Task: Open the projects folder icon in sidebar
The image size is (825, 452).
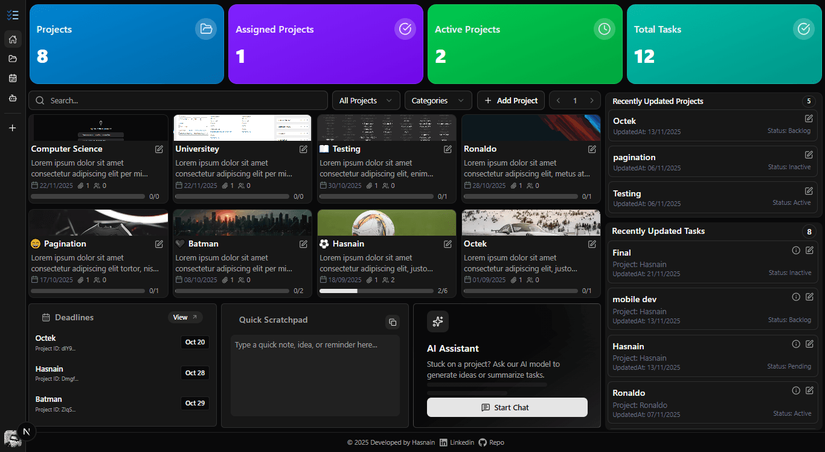Action: click(x=13, y=58)
